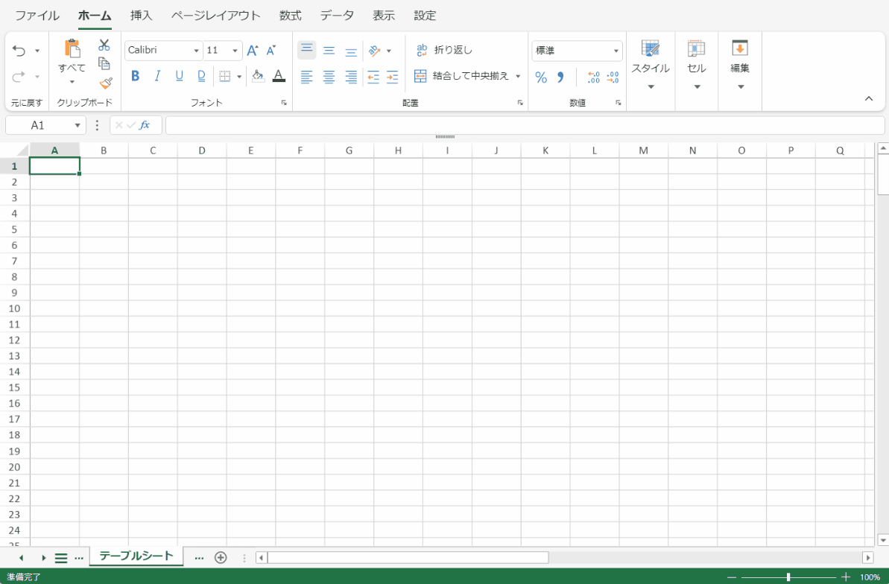The width and height of the screenshot is (889, 584).
Task: Click the undo arrow
Action: click(18, 49)
